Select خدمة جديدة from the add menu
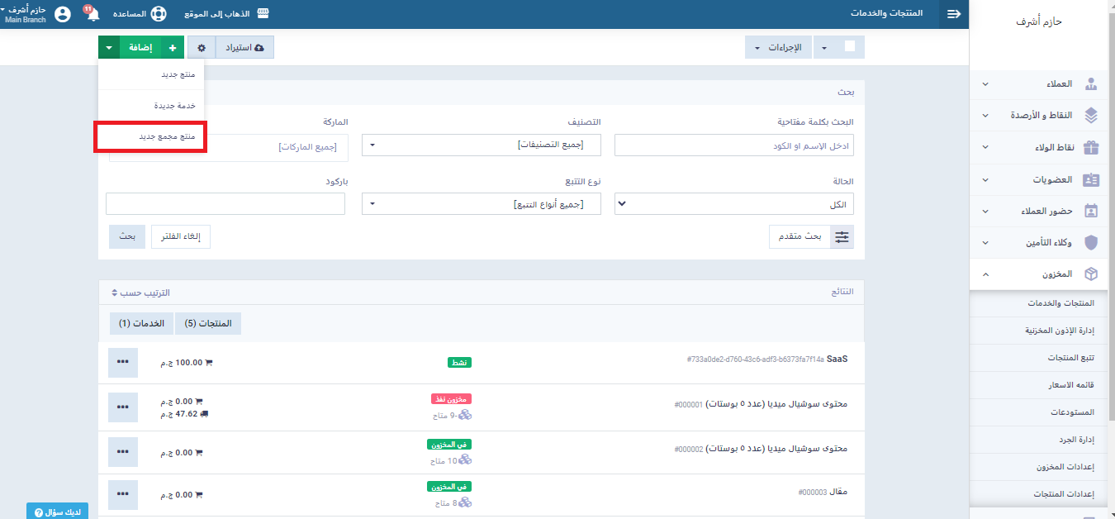1115x519 pixels. pos(152,106)
